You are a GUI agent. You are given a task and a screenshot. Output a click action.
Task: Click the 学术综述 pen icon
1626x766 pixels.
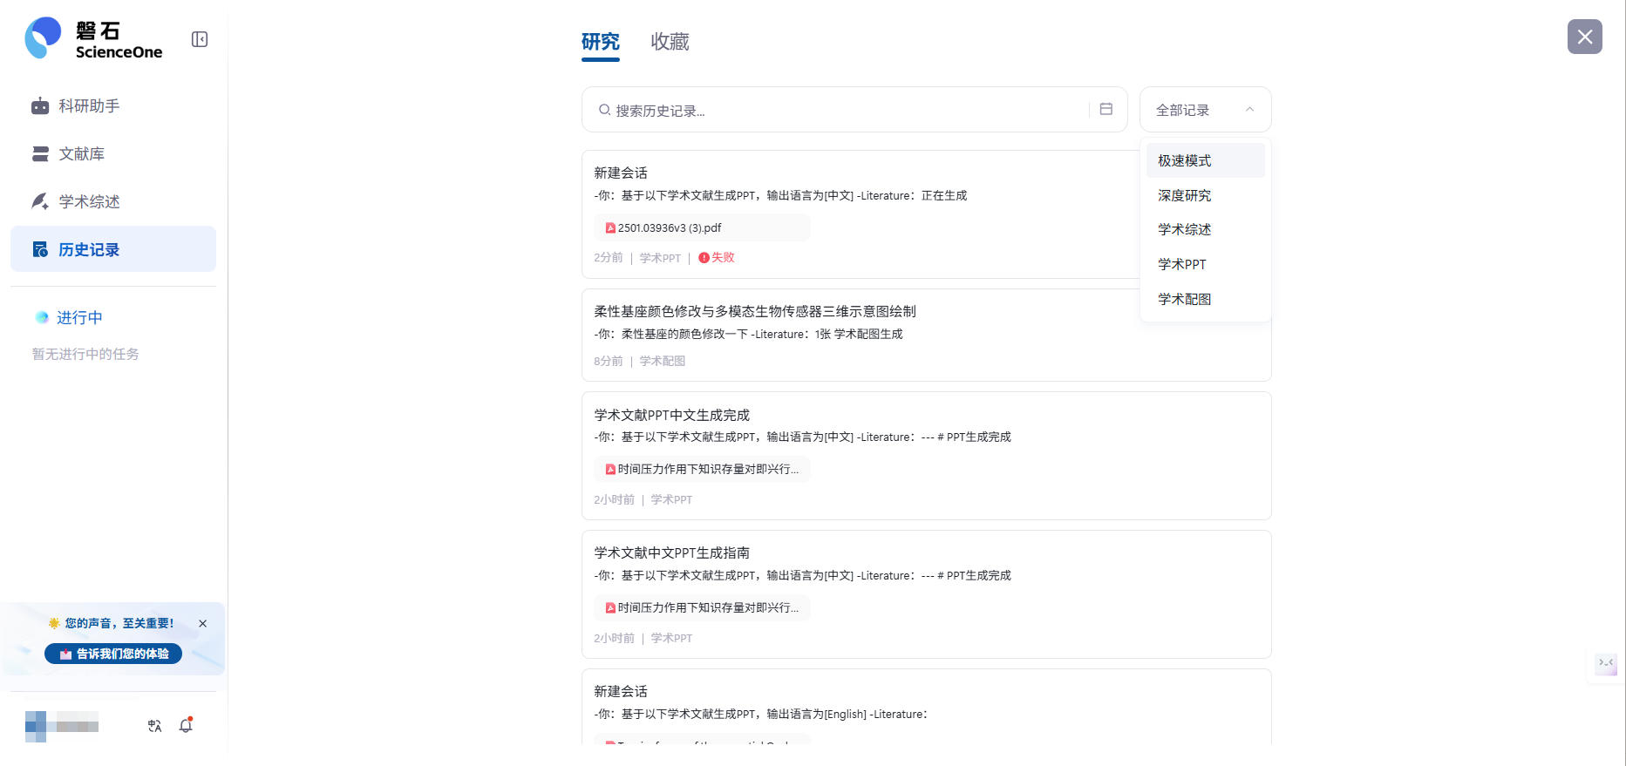[x=40, y=201]
